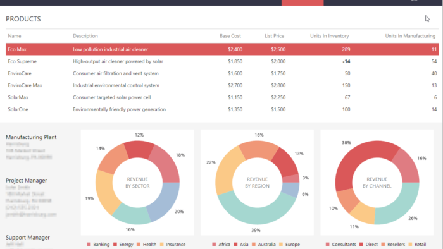Click the $2,250 SolarMax list price
443x249 pixels.
pos(278,97)
